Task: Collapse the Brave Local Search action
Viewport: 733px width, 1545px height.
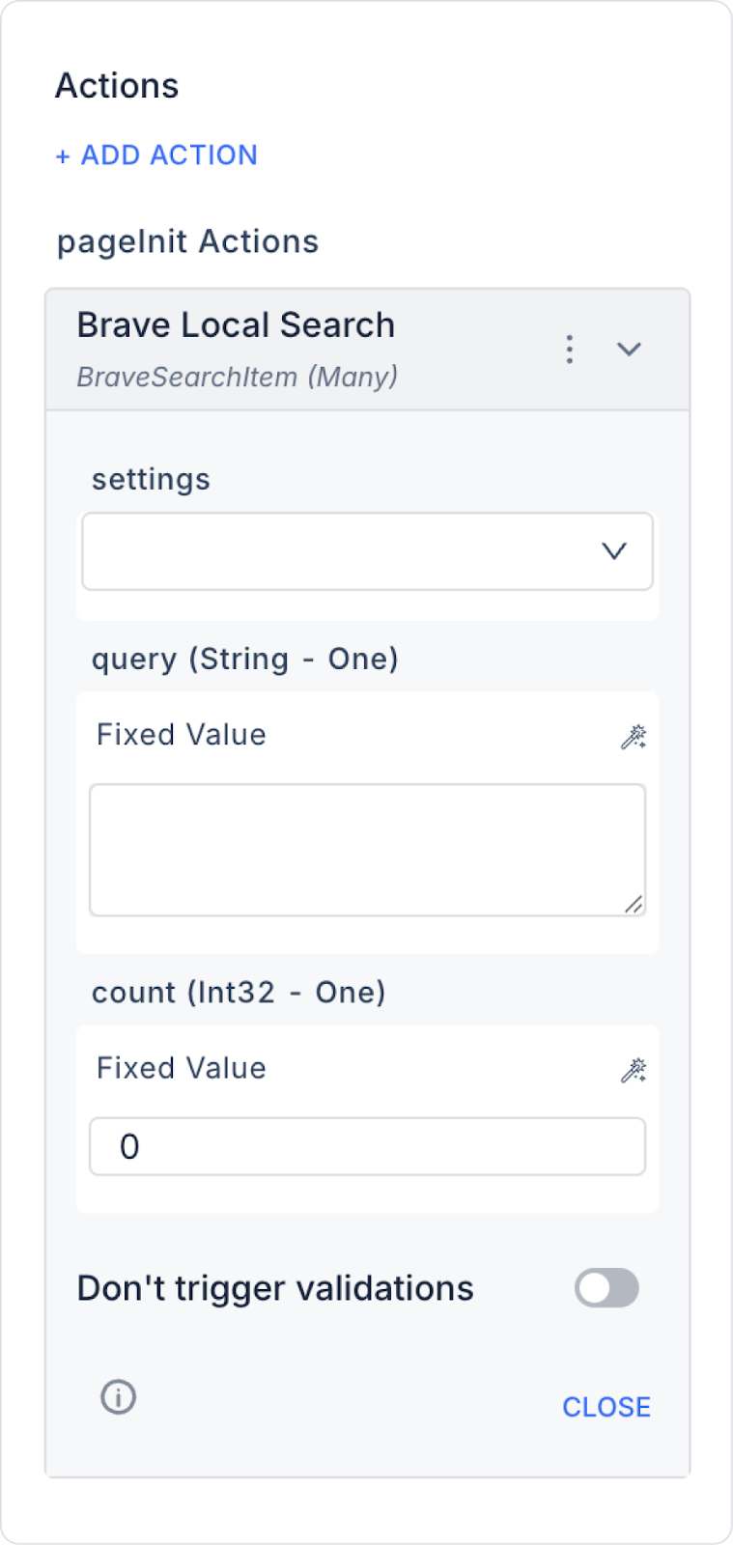Action: 629,349
